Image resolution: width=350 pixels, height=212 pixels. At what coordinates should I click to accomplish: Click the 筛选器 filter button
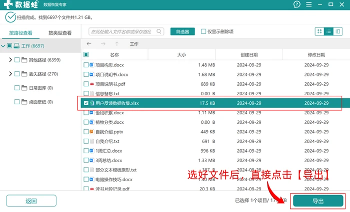182,31
